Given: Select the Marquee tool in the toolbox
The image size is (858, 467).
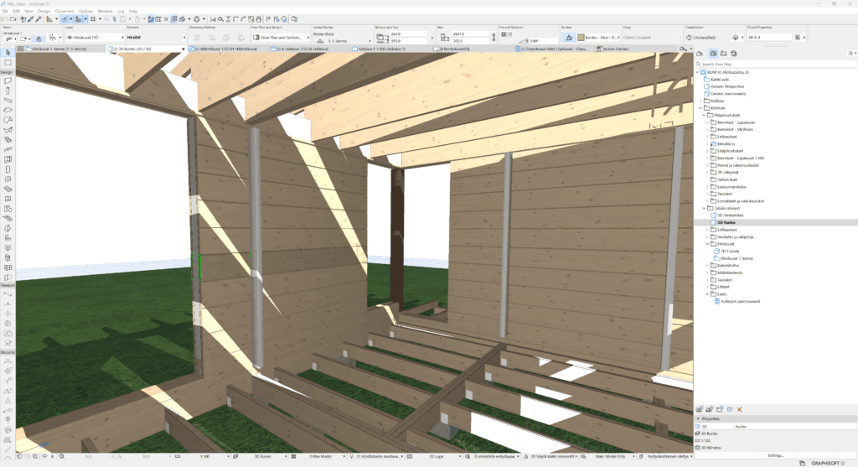Looking at the screenshot, I should coord(8,63).
